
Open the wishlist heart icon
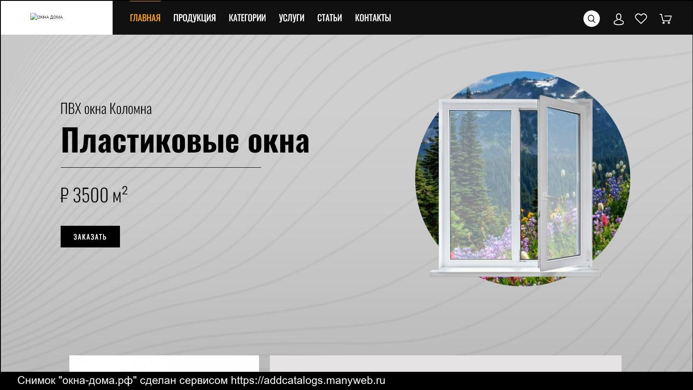(641, 19)
